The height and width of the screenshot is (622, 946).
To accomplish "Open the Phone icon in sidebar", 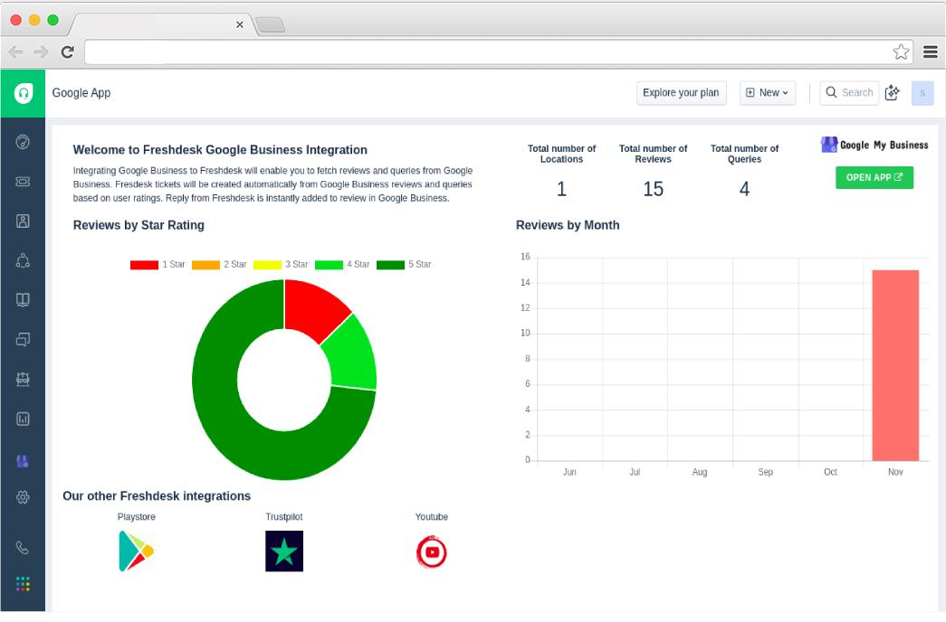I will tap(23, 548).
